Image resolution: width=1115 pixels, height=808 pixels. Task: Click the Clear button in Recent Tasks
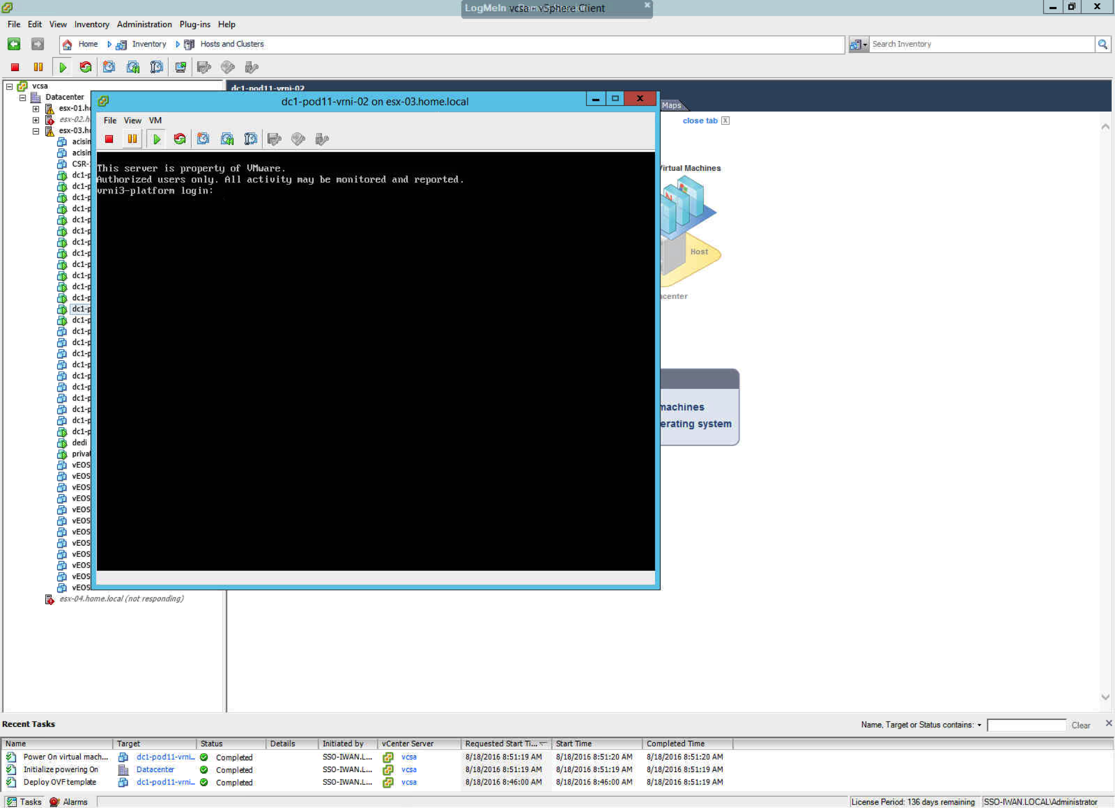tap(1081, 726)
